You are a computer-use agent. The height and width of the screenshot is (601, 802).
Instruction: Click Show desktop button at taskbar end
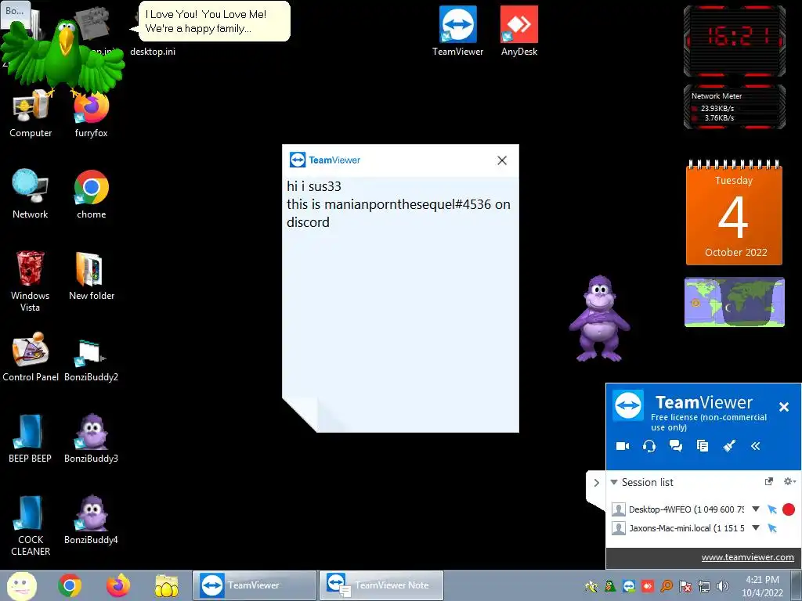(797, 585)
